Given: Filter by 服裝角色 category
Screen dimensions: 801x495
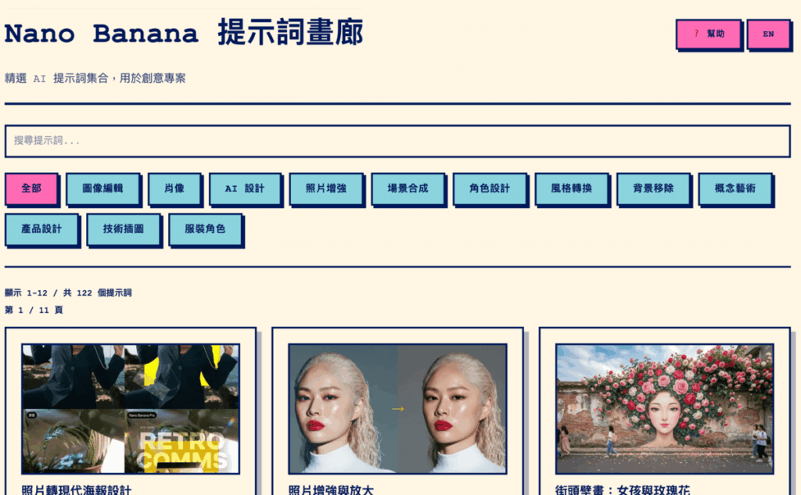Looking at the screenshot, I should click(205, 229).
